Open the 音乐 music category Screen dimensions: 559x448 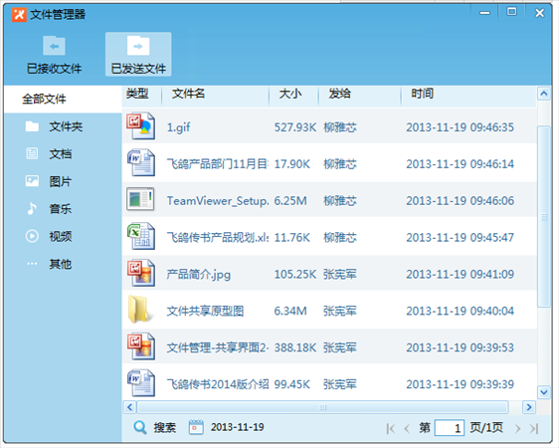click(61, 209)
